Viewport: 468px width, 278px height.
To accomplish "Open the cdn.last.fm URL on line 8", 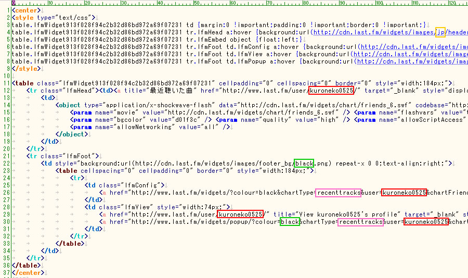I will (x=412, y=61).
